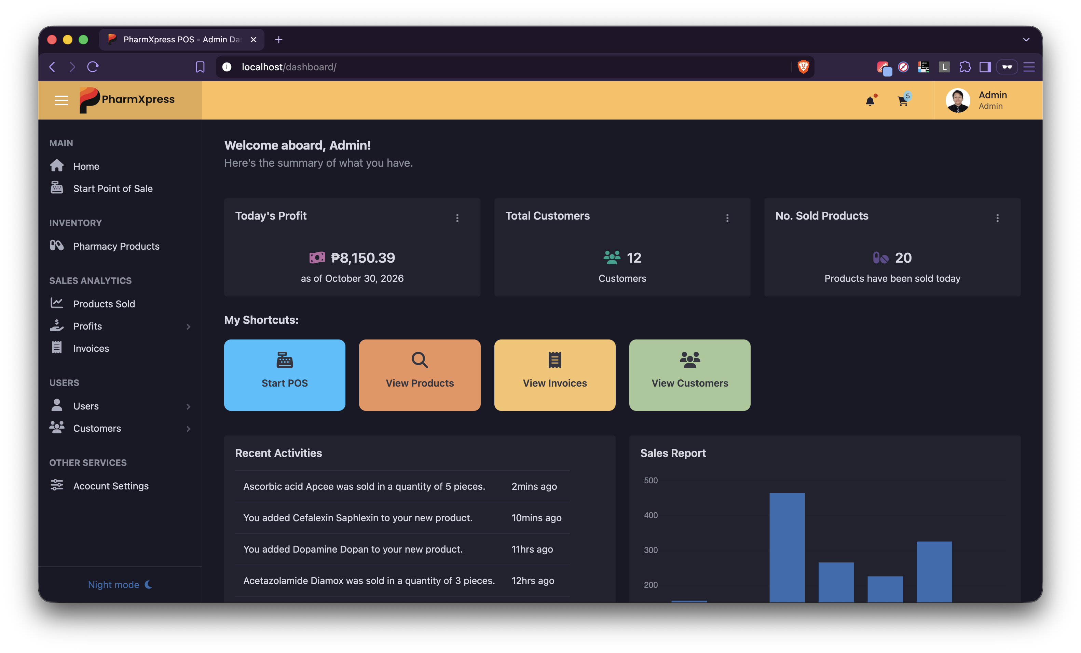The height and width of the screenshot is (653, 1081).
Task: Click the View Customers shortcut
Action: click(690, 375)
